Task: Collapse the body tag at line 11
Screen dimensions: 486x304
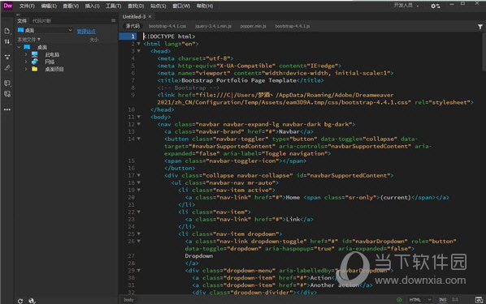Action: (138, 117)
